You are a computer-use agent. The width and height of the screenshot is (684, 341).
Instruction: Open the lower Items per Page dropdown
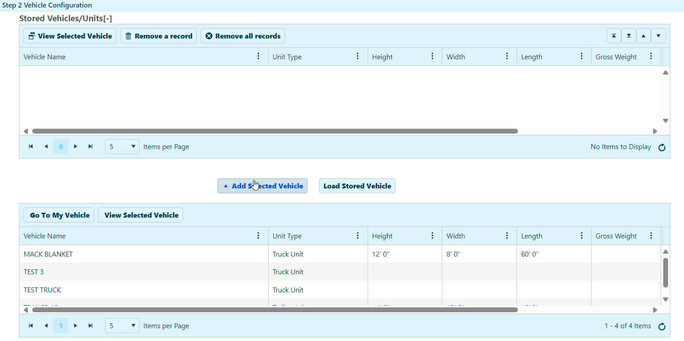click(122, 326)
